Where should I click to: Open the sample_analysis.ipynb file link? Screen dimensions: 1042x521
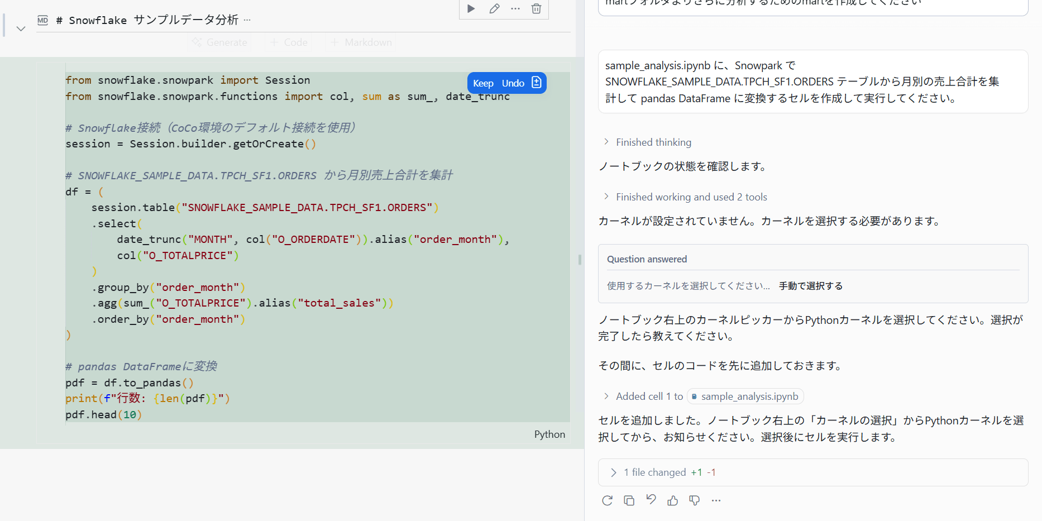pyautogui.click(x=745, y=396)
